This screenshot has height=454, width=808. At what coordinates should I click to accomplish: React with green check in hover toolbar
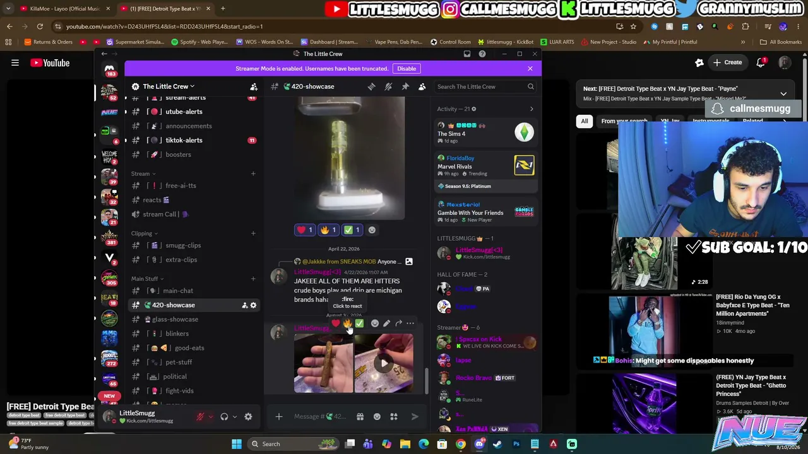pyautogui.click(x=359, y=323)
